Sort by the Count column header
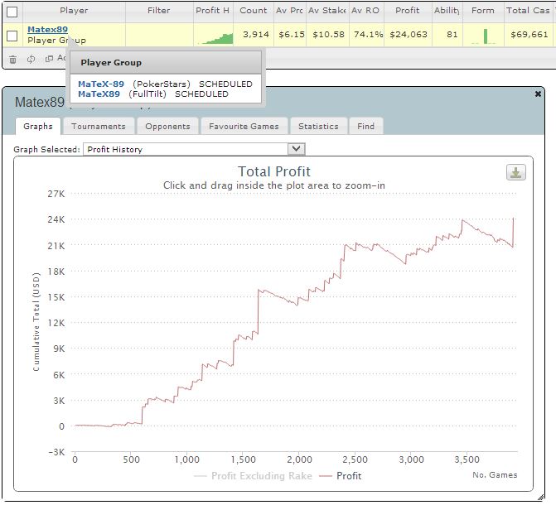The height and width of the screenshot is (505, 556). pyautogui.click(x=254, y=11)
